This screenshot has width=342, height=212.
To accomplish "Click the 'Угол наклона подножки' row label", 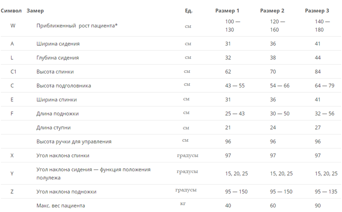I will tap(66, 192).
